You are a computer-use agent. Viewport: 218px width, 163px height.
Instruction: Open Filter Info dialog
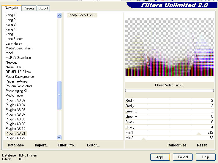(x=67, y=145)
